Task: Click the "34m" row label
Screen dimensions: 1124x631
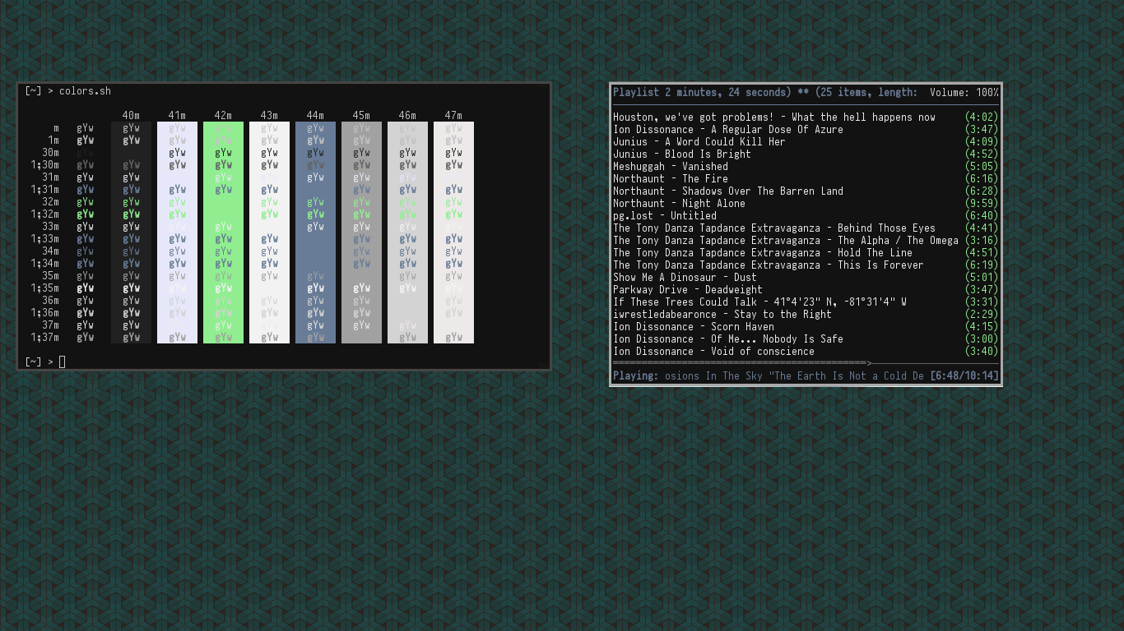Action: coord(50,251)
